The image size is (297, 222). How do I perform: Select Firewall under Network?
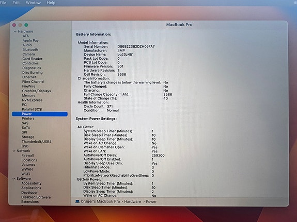coord(27,156)
